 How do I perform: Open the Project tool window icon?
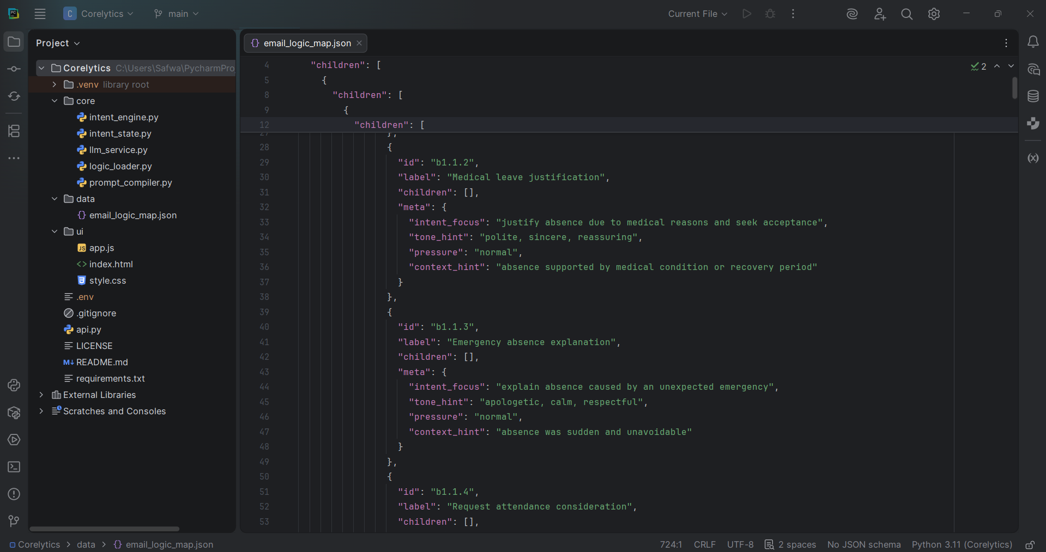click(14, 42)
